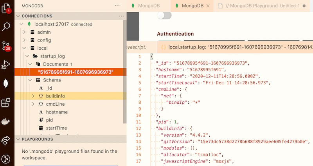Select the local.startup_log document tab
Image resolution: width=313 pixels, height=166 pixels.
coord(235,47)
